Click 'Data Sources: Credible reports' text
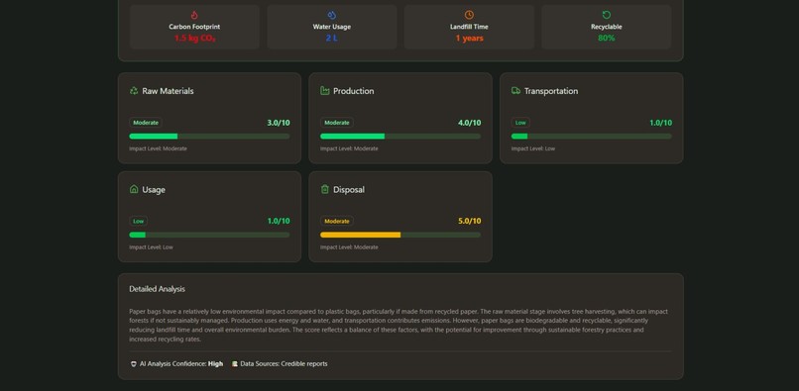 (284, 364)
